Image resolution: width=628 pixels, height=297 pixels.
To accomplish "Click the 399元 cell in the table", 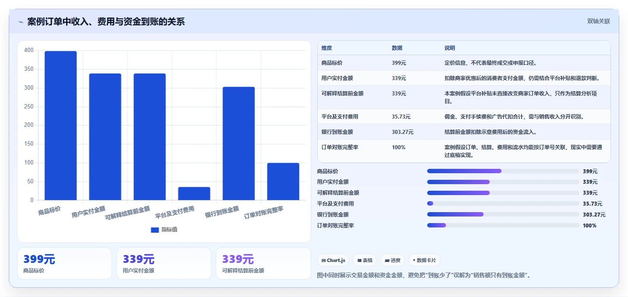I will tap(399, 63).
